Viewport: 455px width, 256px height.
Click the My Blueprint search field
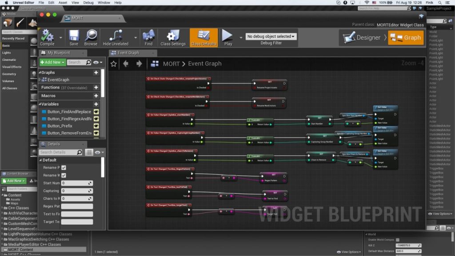coord(79,62)
